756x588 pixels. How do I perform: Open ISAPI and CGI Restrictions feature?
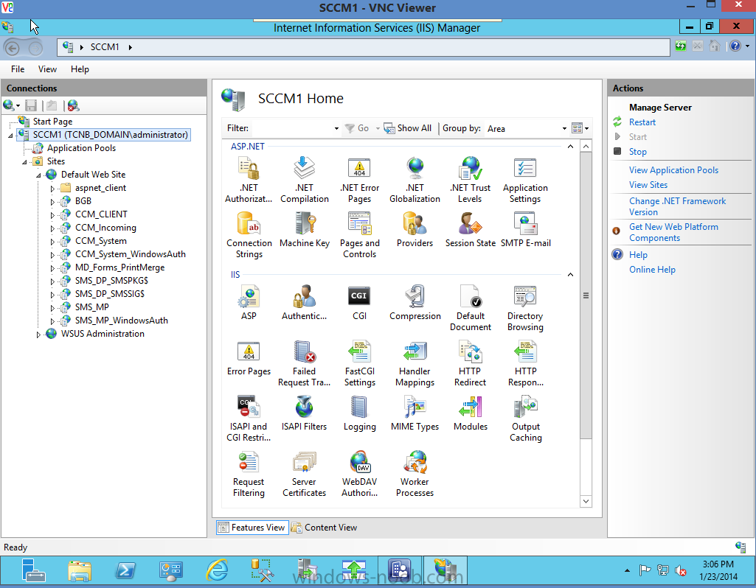249,419
